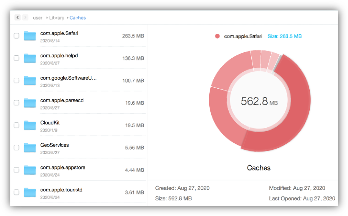Enable the GeoServices checkbox

tap(16, 148)
